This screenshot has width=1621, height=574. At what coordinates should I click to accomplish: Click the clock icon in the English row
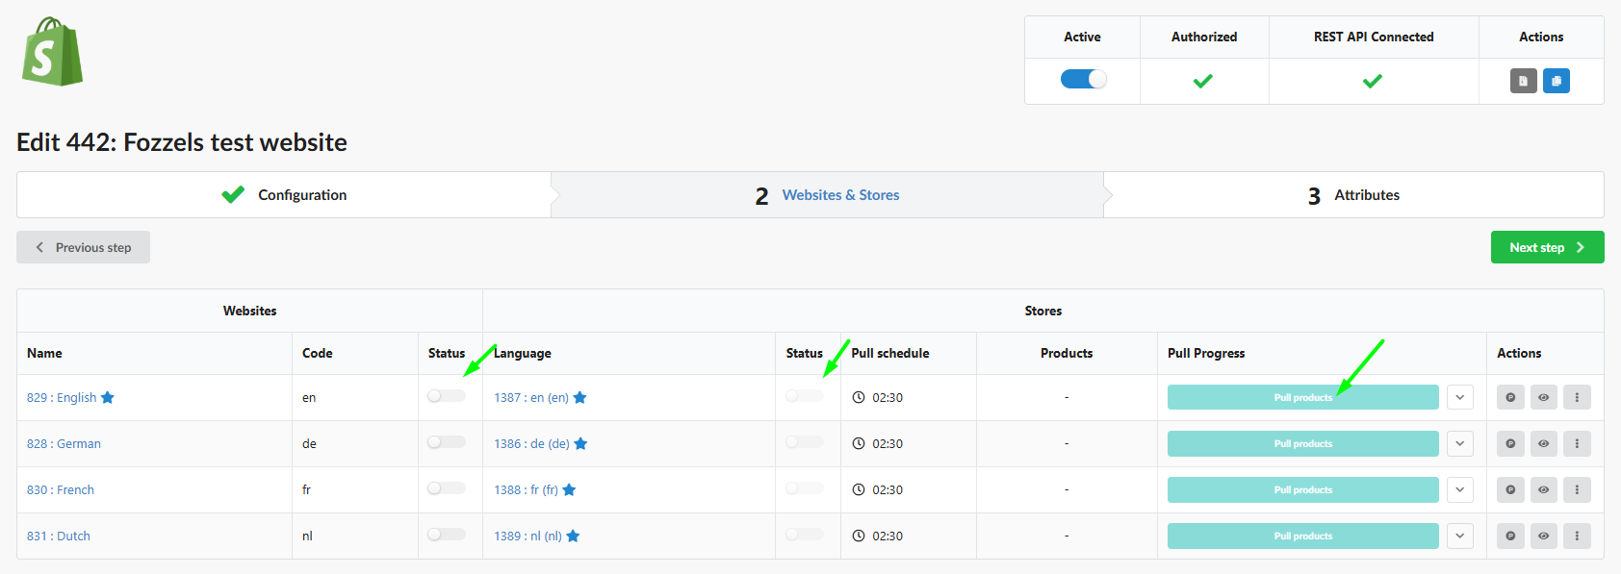coord(859,397)
